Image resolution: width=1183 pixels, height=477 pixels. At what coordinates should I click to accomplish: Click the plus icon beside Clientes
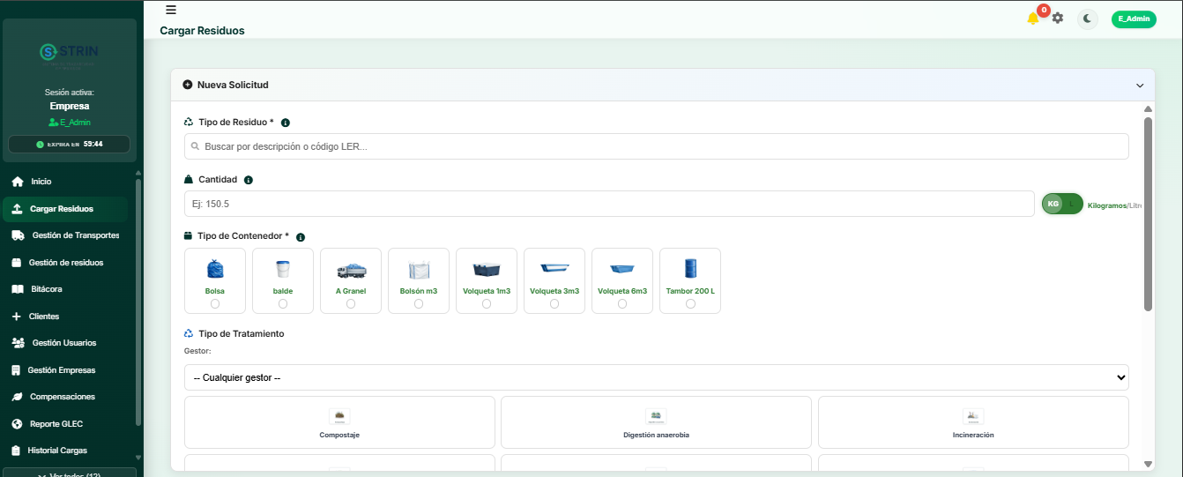tap(17, 317)
